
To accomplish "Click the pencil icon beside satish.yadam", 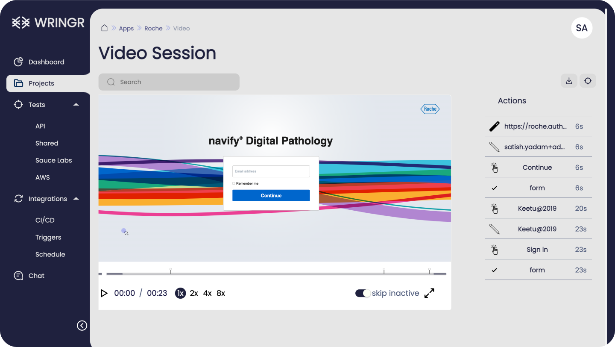I will pyautogui.click(x=495, y=147).
